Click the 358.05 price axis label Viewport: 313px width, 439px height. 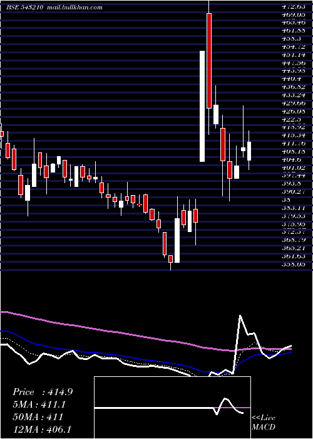293,265
